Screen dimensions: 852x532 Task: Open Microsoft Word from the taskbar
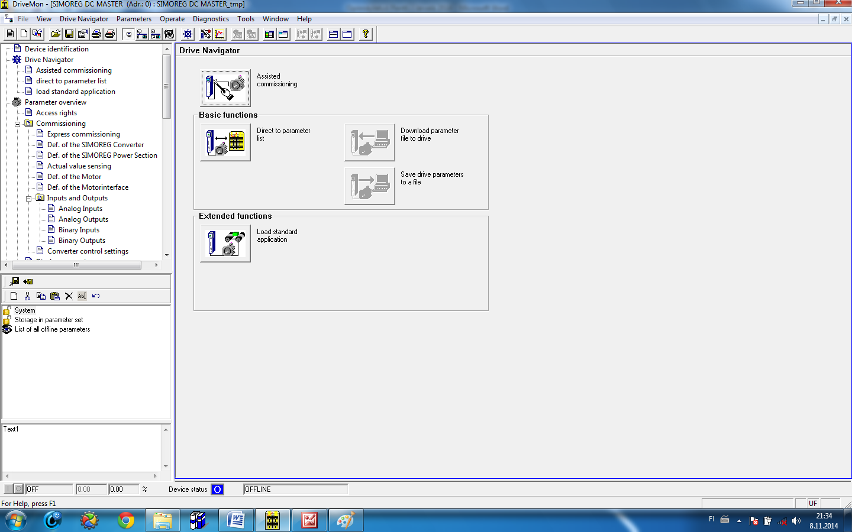tap(235, 520)
